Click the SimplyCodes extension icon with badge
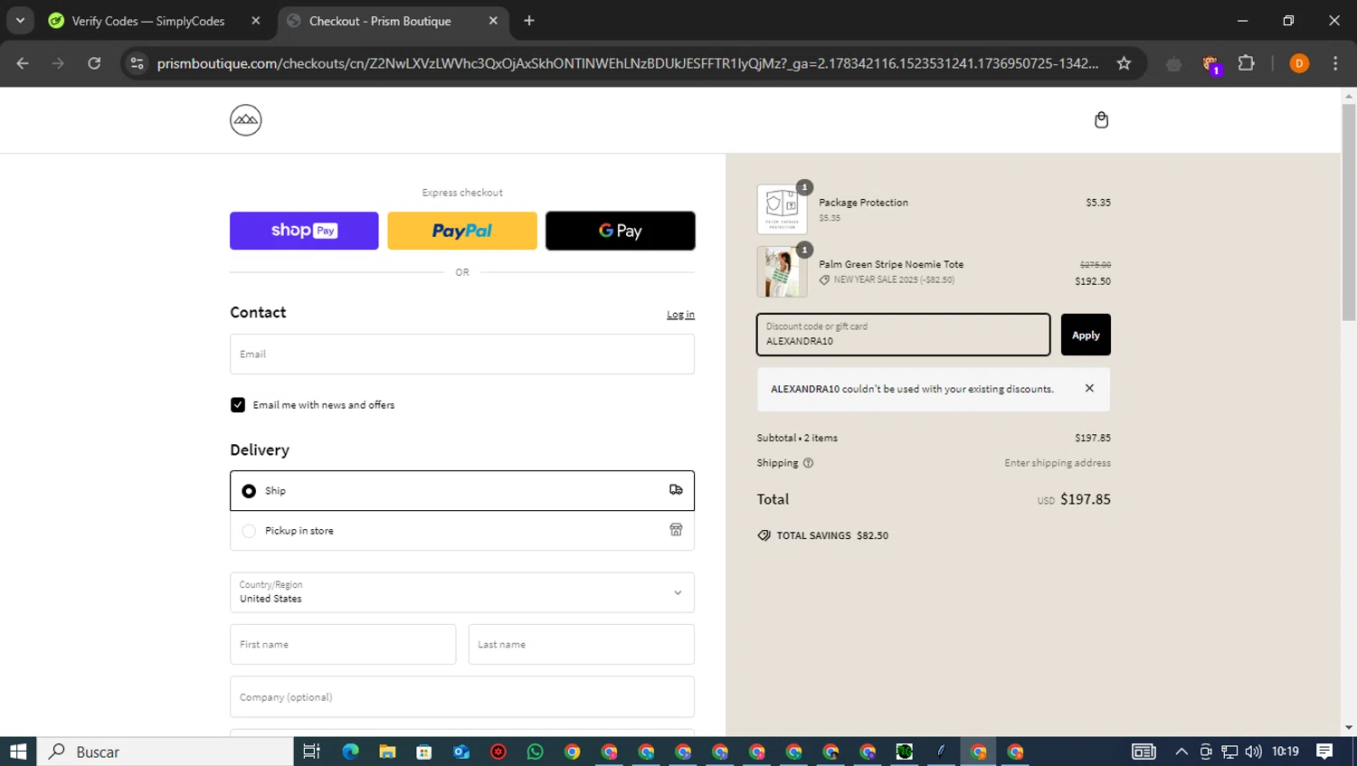Viewport: 1357px width, 766px height. pyautogui.click(x=1210, y=64)
